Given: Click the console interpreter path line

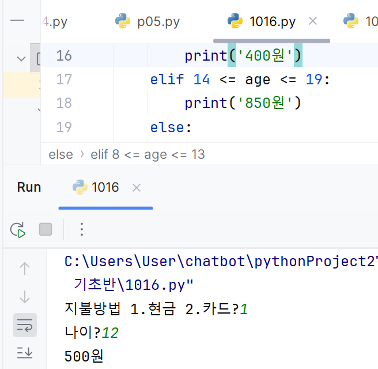Looking at the screenshot, I should tap(221, 262).
